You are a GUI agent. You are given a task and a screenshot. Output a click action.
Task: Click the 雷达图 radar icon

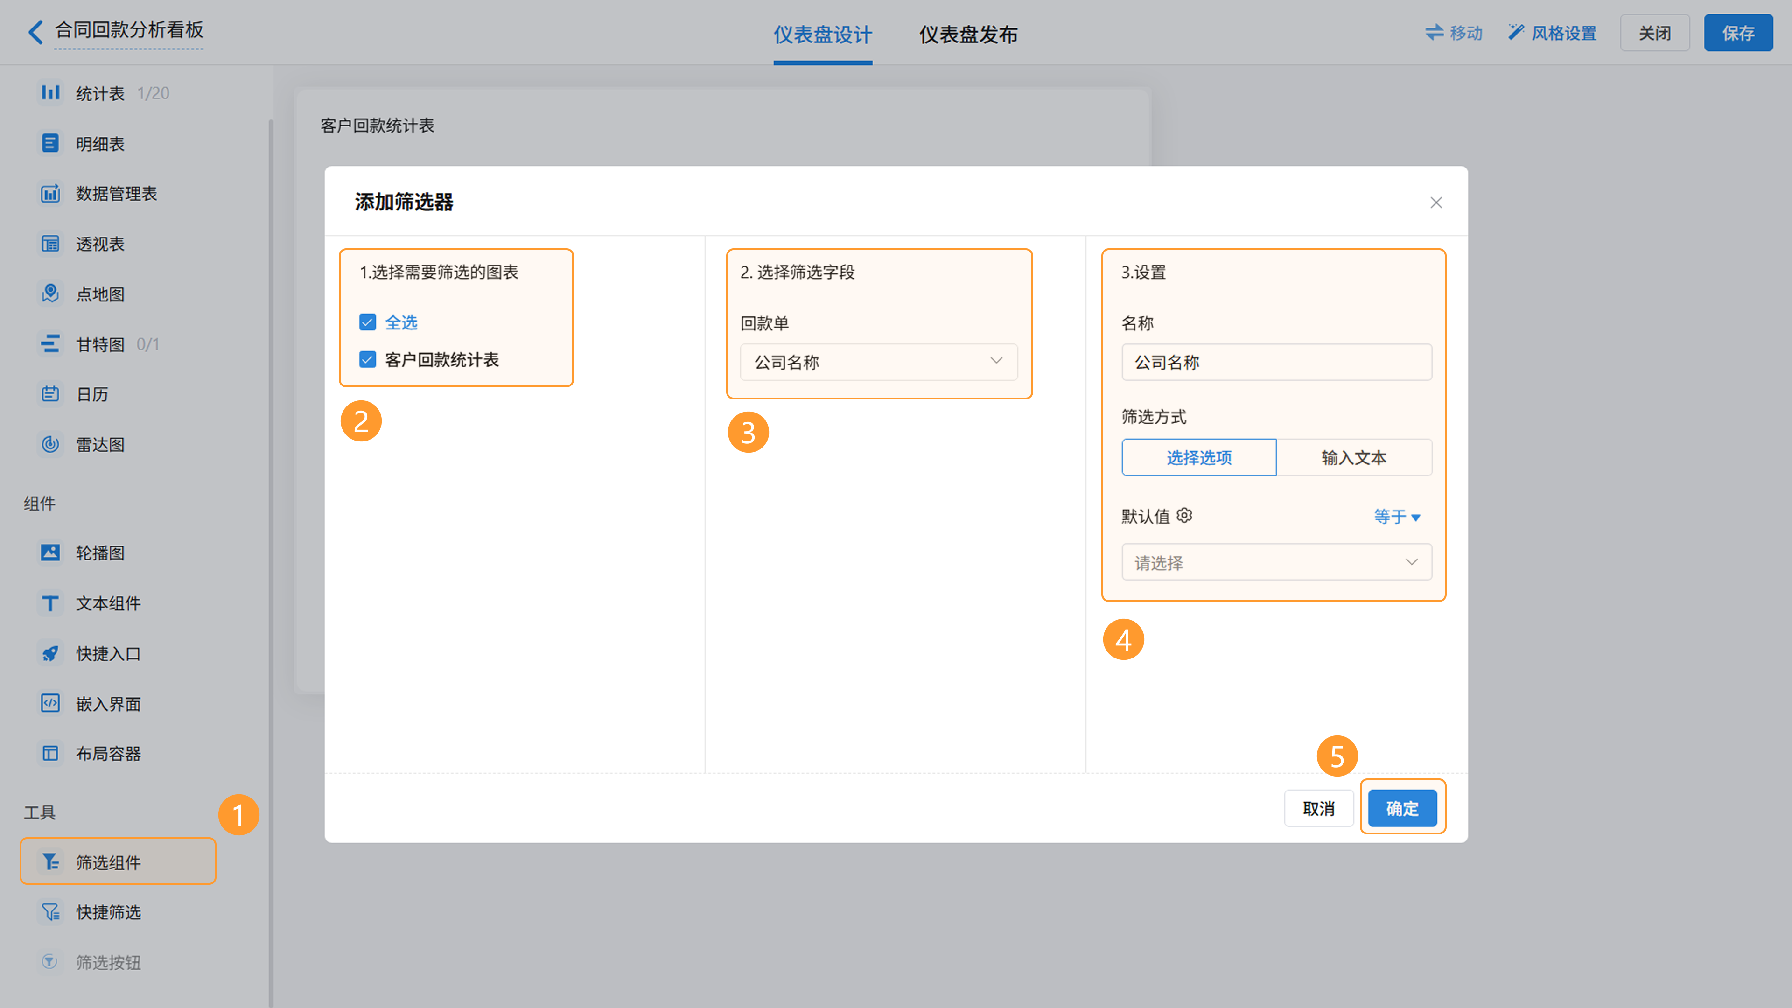point(50,444)
